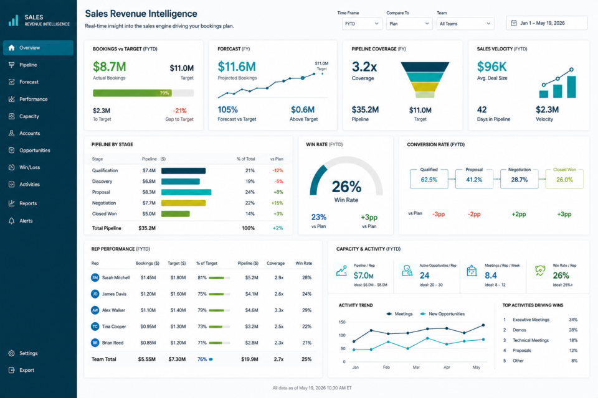
Task: Click the Settings gear icon
Action: pyautogui.click(x=11, y=353)
